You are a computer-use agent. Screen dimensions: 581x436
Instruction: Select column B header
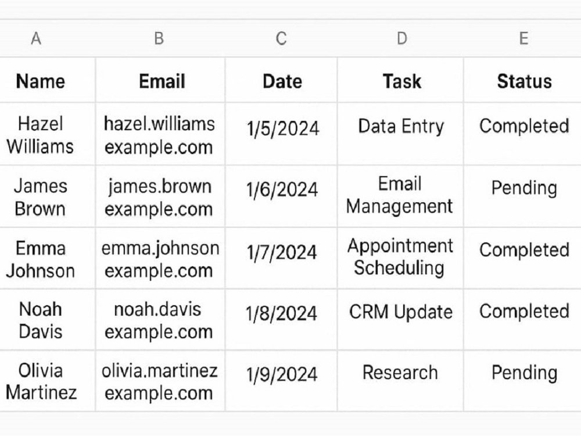coord(159,38)
